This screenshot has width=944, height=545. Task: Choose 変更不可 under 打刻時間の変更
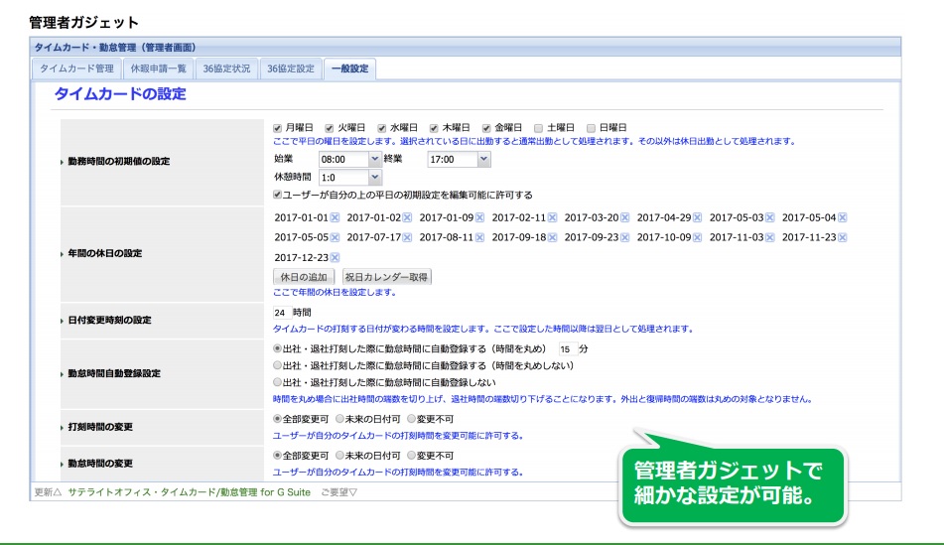[412, 419]
